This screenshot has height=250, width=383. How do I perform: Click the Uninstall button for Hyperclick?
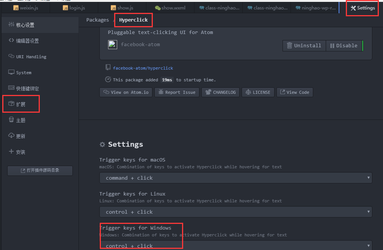[304, 45]
